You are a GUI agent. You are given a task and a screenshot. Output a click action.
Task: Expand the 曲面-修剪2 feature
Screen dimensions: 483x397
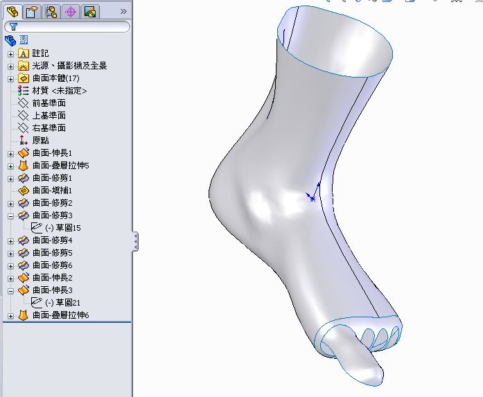click(x=11, y=204)
